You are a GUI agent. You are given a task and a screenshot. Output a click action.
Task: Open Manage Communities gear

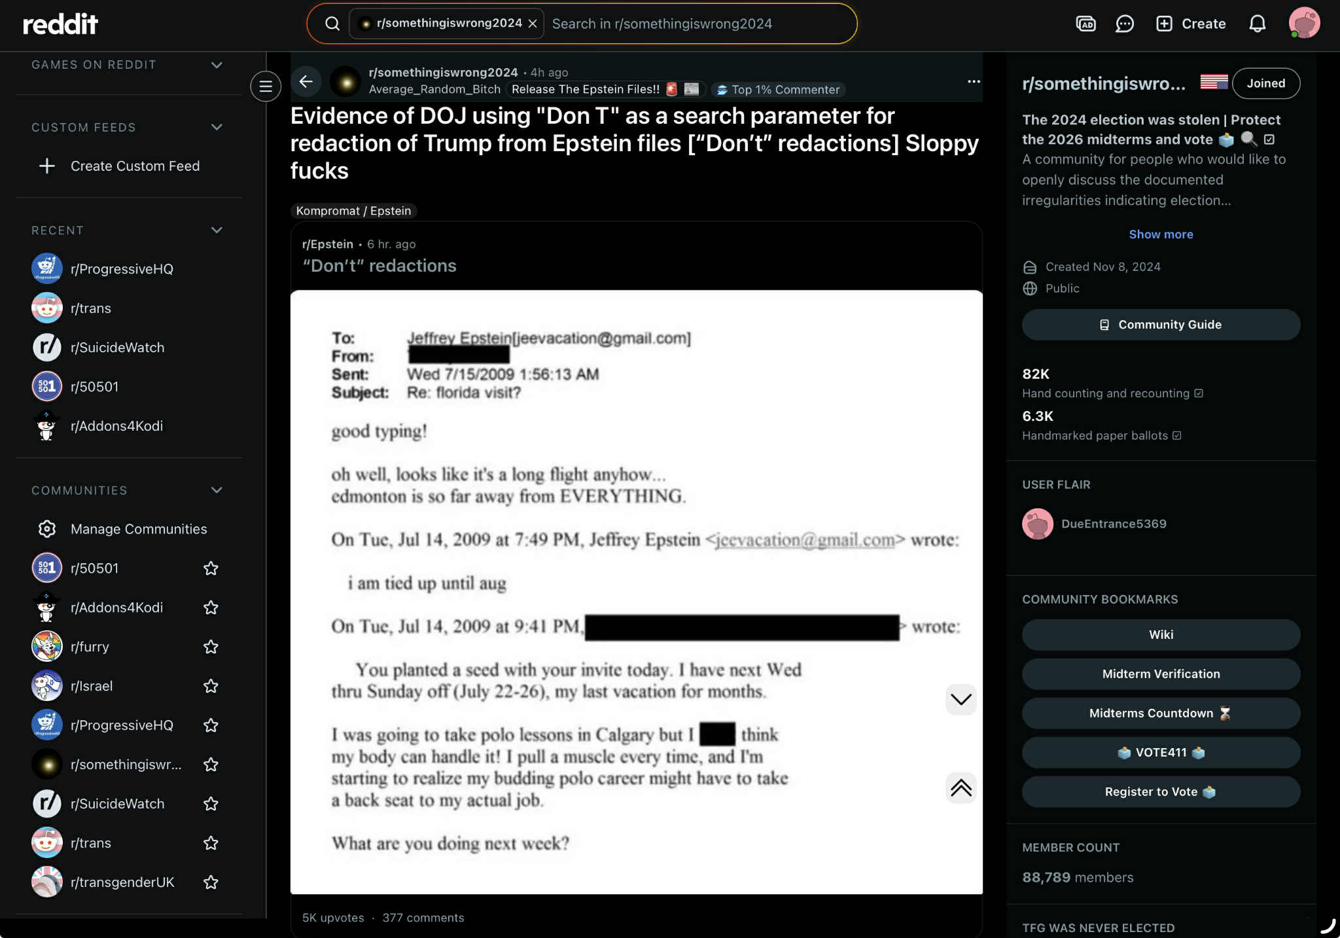(x=47, y=529)
